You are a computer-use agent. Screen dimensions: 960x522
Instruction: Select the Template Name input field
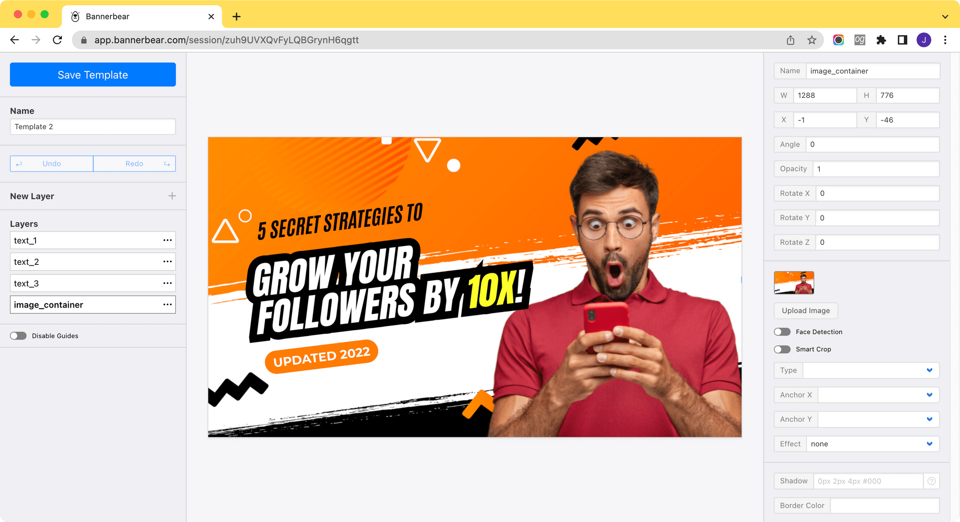93,127
